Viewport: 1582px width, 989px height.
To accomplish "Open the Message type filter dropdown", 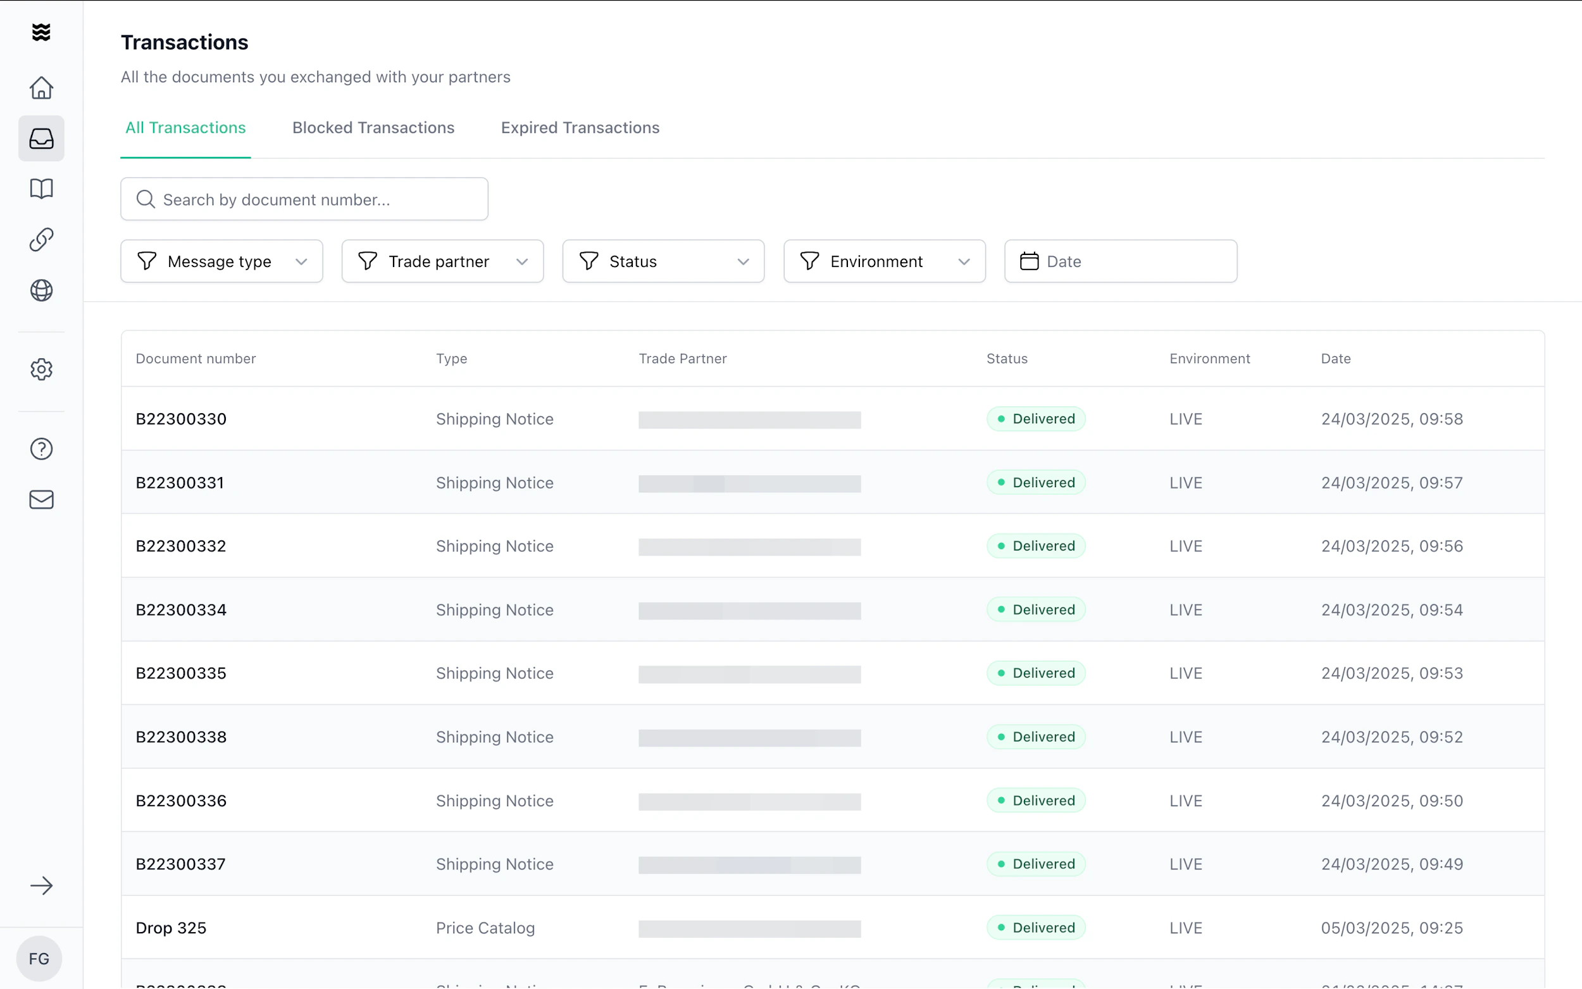I will point(221,261).
